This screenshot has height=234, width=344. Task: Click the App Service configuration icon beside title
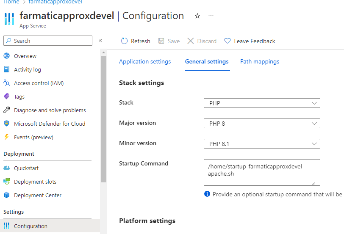9,19
